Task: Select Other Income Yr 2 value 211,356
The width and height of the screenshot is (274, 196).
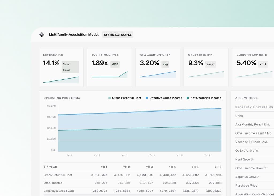Action: tap(124, 183)
